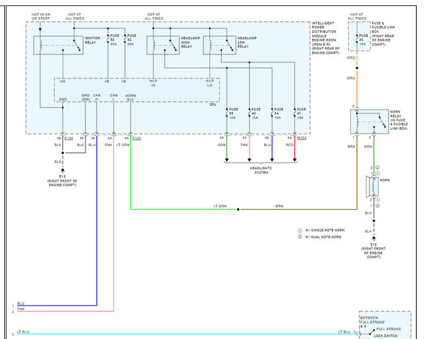Click the E15 ground label below the horn
428x339 pixels.
[373, 251]
